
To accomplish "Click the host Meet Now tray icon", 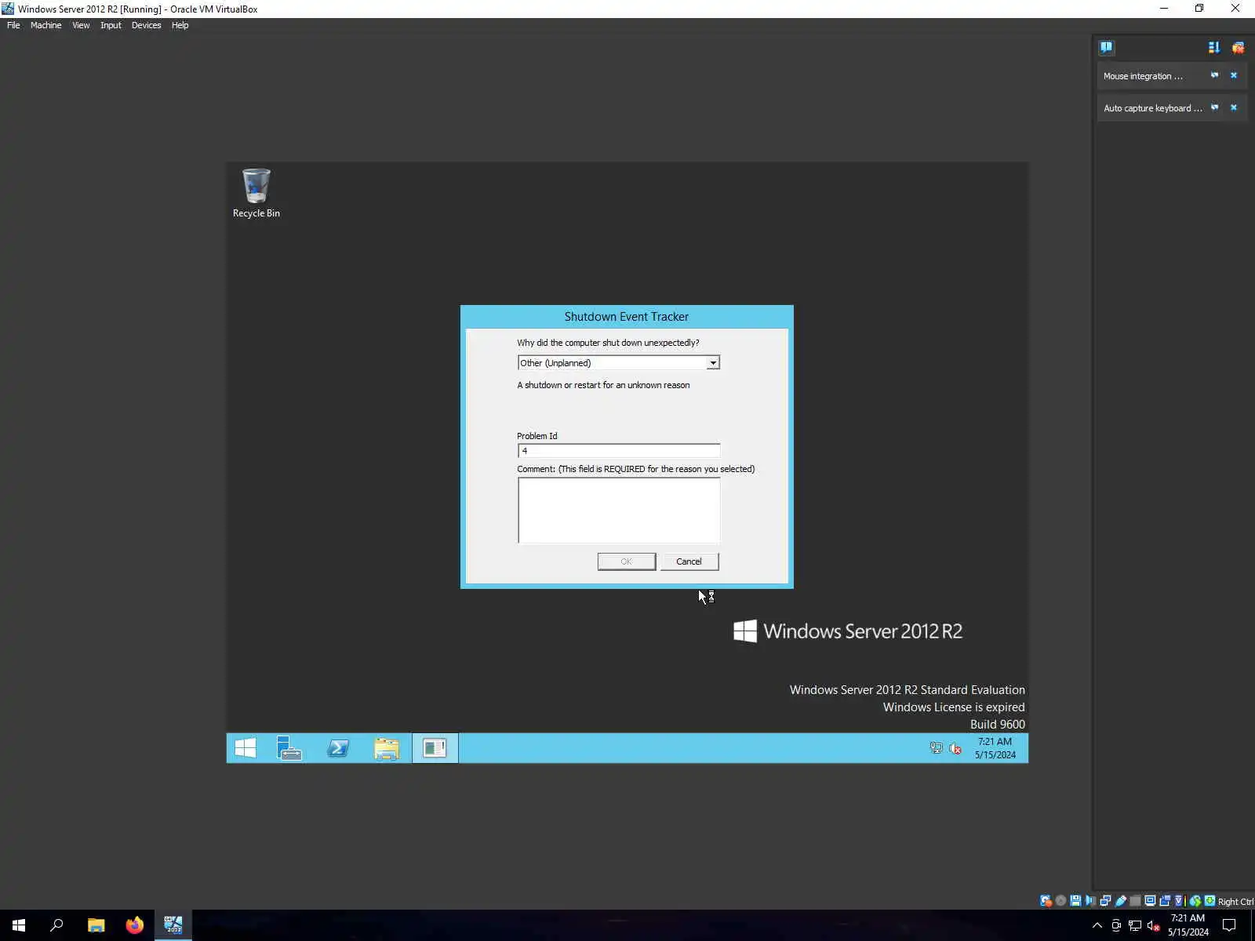I will pos(1116,925).
